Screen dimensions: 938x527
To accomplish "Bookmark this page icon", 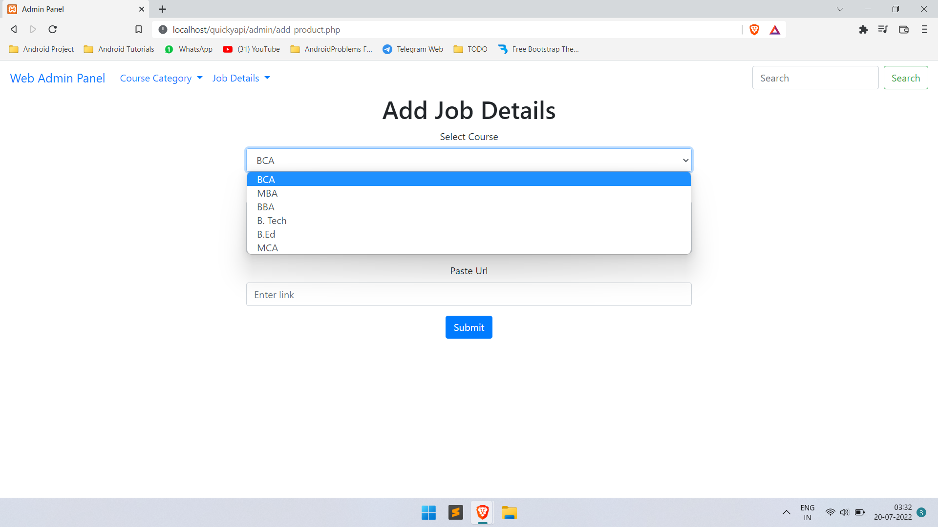I will [139, 29].
